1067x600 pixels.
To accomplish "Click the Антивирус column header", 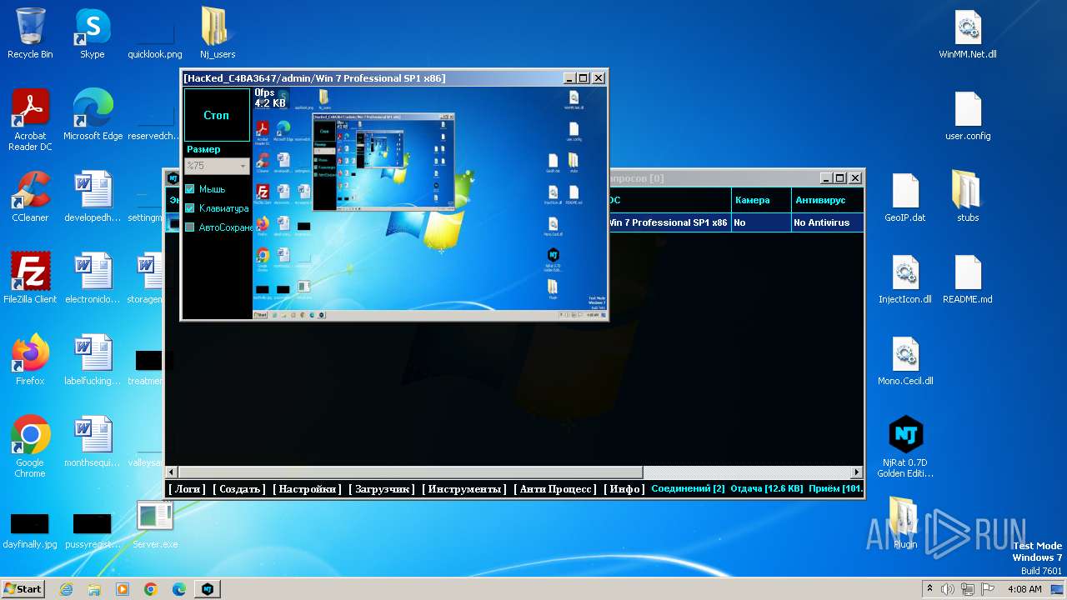I will (826, 200).
